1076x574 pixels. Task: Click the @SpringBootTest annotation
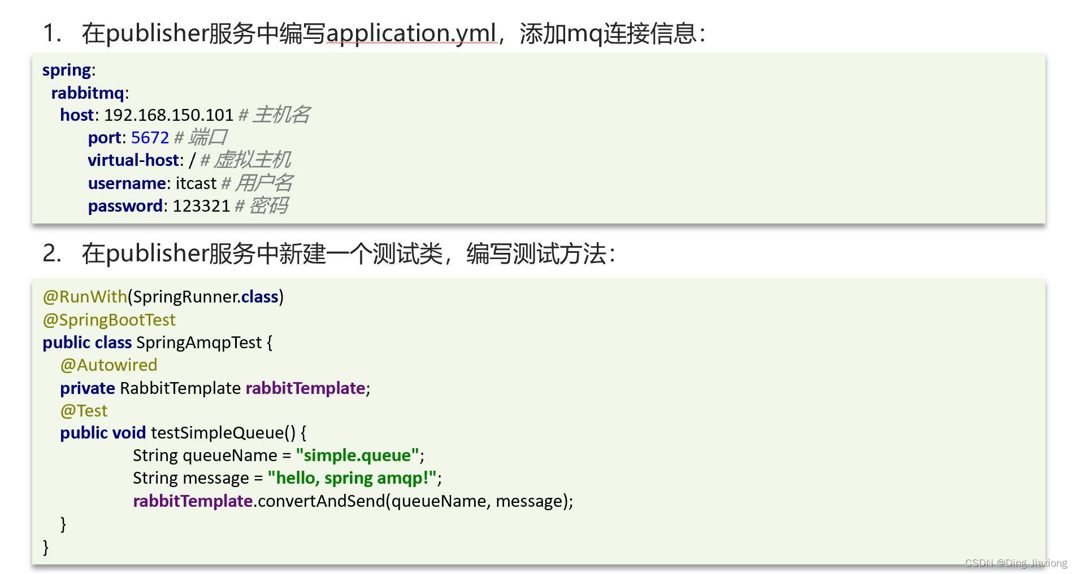(x=109, y=320)
